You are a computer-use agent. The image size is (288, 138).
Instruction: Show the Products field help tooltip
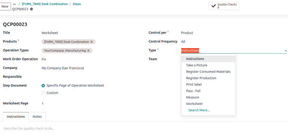pos(18,40)
